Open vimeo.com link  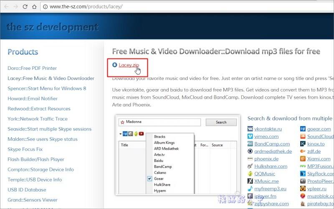tap(266, 137)
